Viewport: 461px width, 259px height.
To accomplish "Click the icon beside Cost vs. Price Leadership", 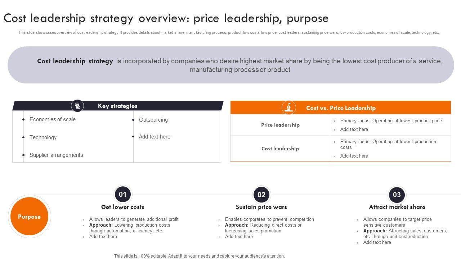I will point(288,108).
